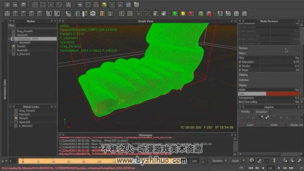Viewport: 304px width, 171px height.
Task: Switch to the Simulation tab in Layers
Action: click(261, 112)
